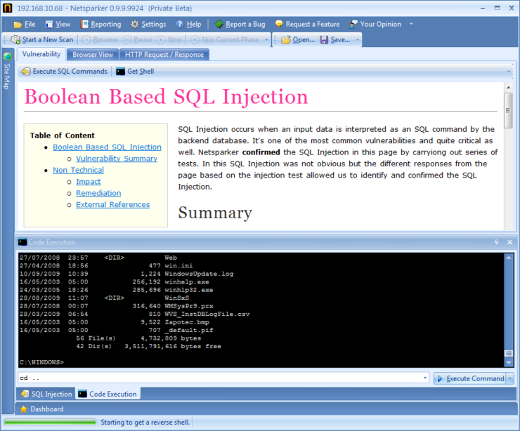Click the scan progress bar in status bar
Screen dimensions: 520x431
50,422
